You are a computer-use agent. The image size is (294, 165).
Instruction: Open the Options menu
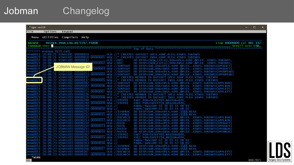50,32
